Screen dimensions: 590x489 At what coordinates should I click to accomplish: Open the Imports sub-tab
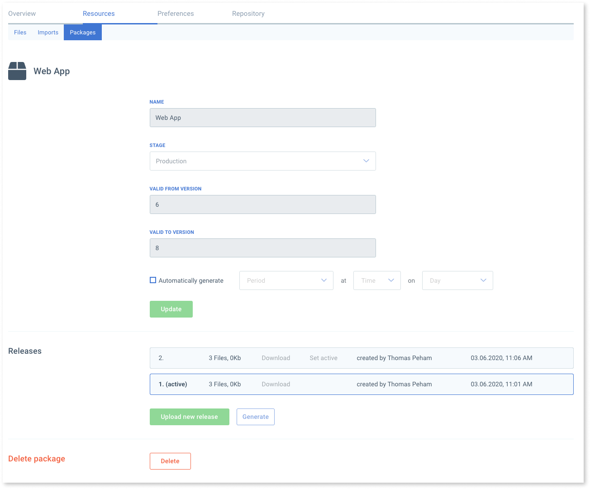tap(48, 33)
